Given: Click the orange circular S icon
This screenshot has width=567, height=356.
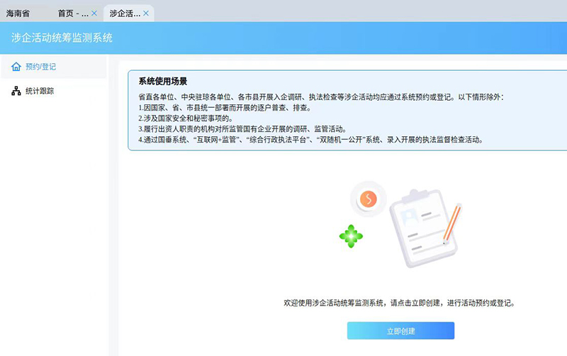Looking at the screenshot, I should (x=368, y=199).
